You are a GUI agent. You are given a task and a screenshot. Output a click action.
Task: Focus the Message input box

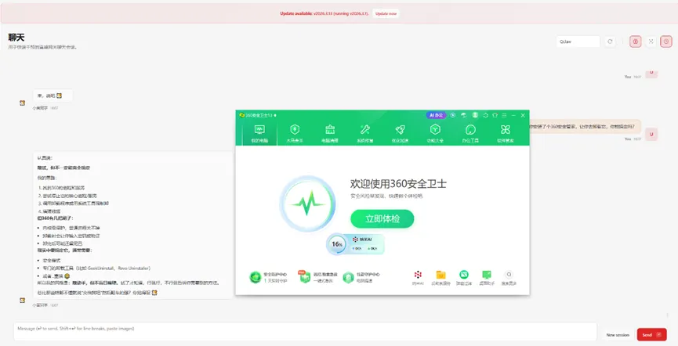click(x=305, y=331)
